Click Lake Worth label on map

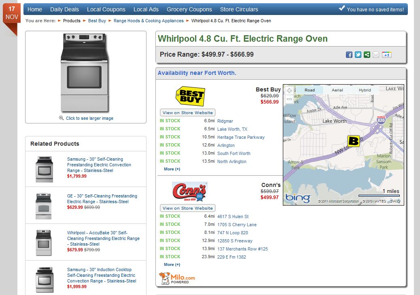coord(335,121)
